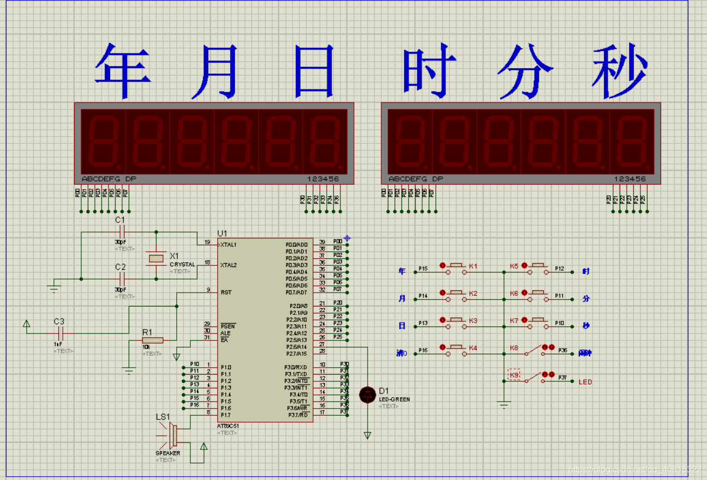Click the U1 reference label

(222, 233)
